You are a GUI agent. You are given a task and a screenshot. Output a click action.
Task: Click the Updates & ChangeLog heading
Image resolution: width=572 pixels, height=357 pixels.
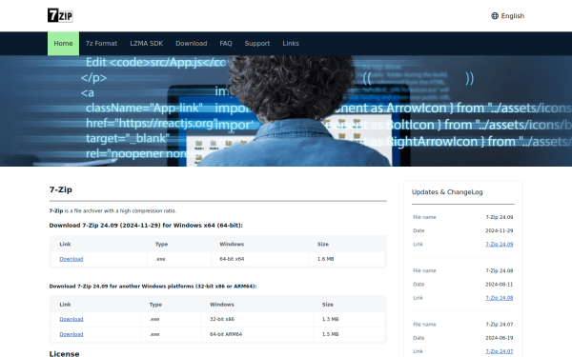(447, 192)
